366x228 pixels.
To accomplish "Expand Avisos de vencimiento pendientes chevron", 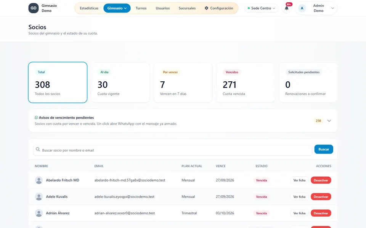I will [329, 121].
